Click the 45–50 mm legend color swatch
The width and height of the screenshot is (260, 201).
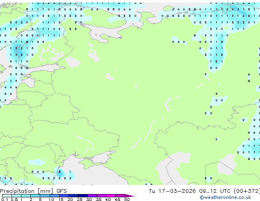coord(121,196)
